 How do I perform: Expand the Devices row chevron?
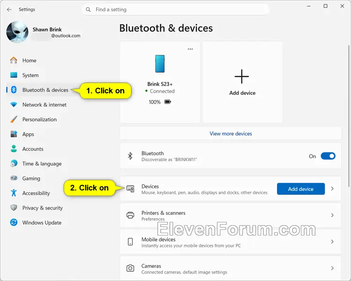pyautogui.click(x=332, y=189)
